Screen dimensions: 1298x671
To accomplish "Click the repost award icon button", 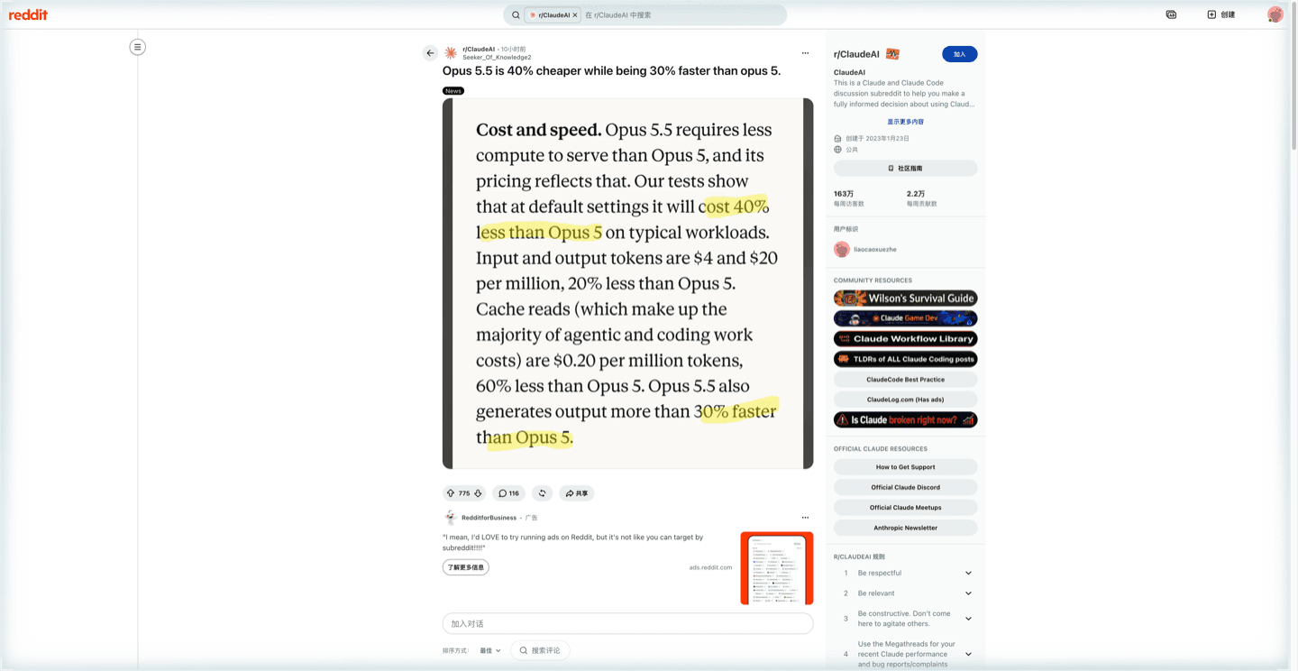I will click(x=542, y=493).
